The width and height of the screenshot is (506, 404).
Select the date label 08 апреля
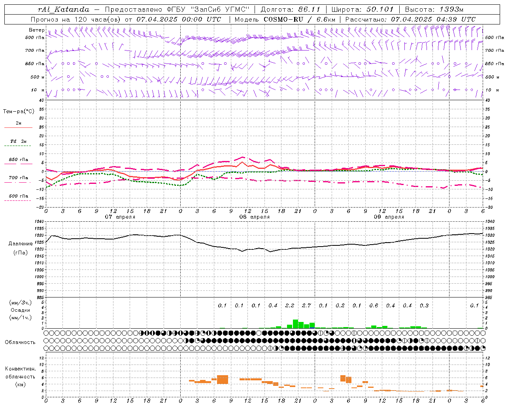(x=254, y=217)
